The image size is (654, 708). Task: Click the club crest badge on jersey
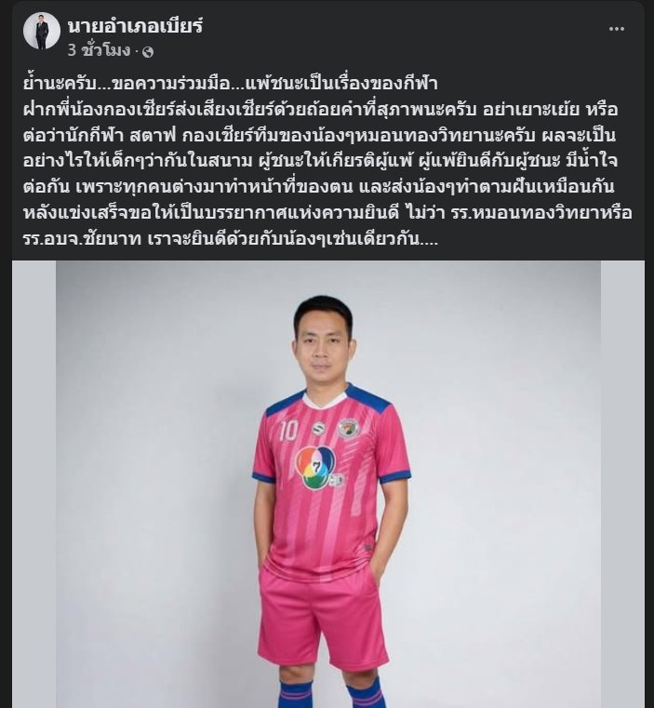349,428
